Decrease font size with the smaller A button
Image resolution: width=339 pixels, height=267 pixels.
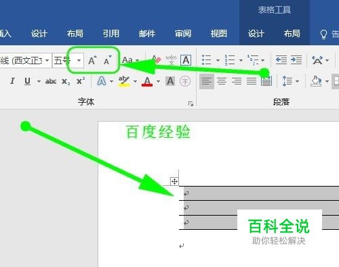point(107,60)
